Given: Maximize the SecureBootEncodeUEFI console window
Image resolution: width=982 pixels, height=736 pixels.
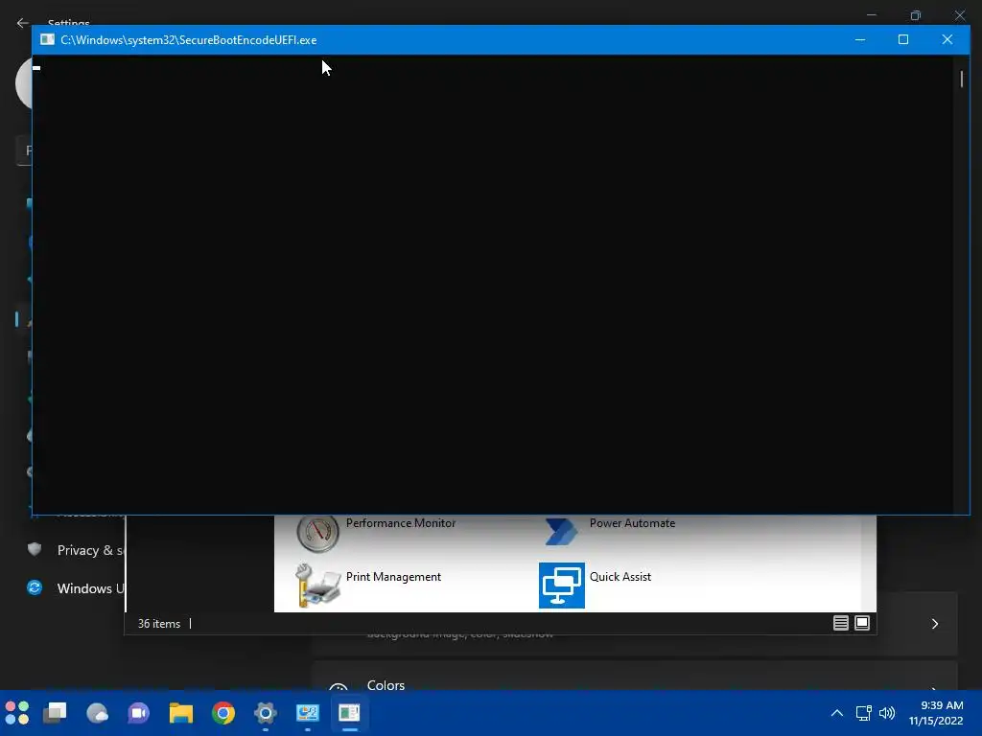Looking at the screenshot, I should point(903,39).
